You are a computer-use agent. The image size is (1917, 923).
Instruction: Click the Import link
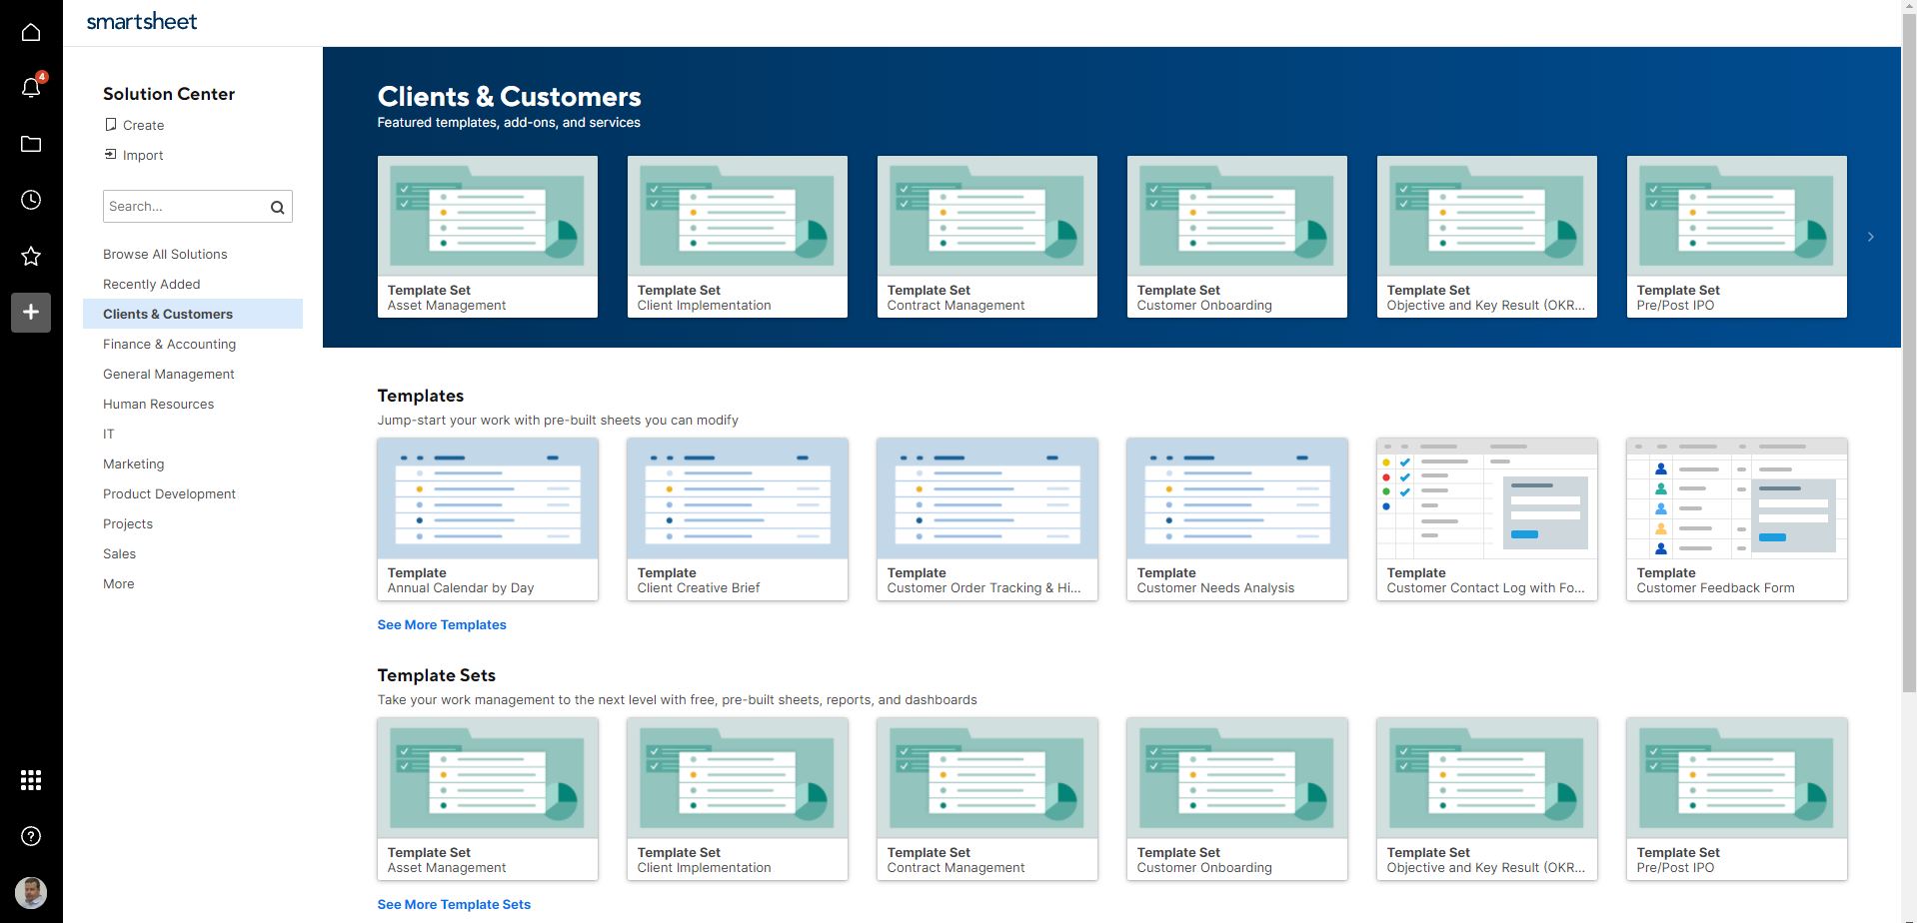click(x=143, y=155)
